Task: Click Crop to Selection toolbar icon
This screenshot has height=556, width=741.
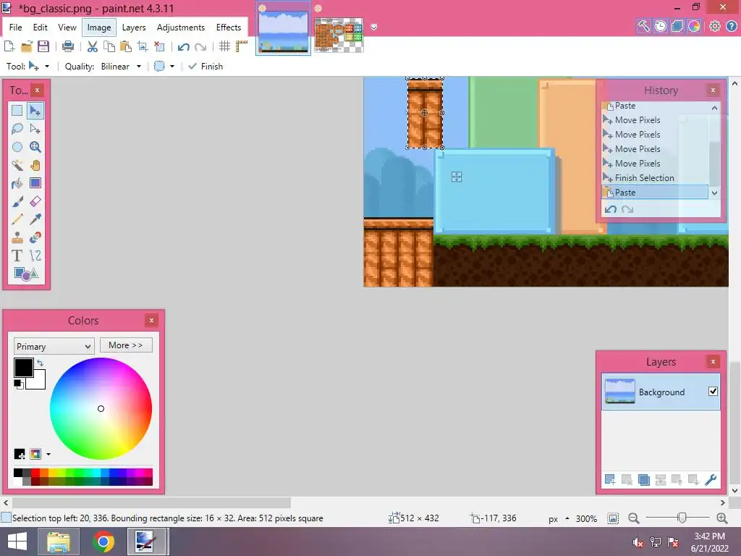Action: click(x=143, y=46)
